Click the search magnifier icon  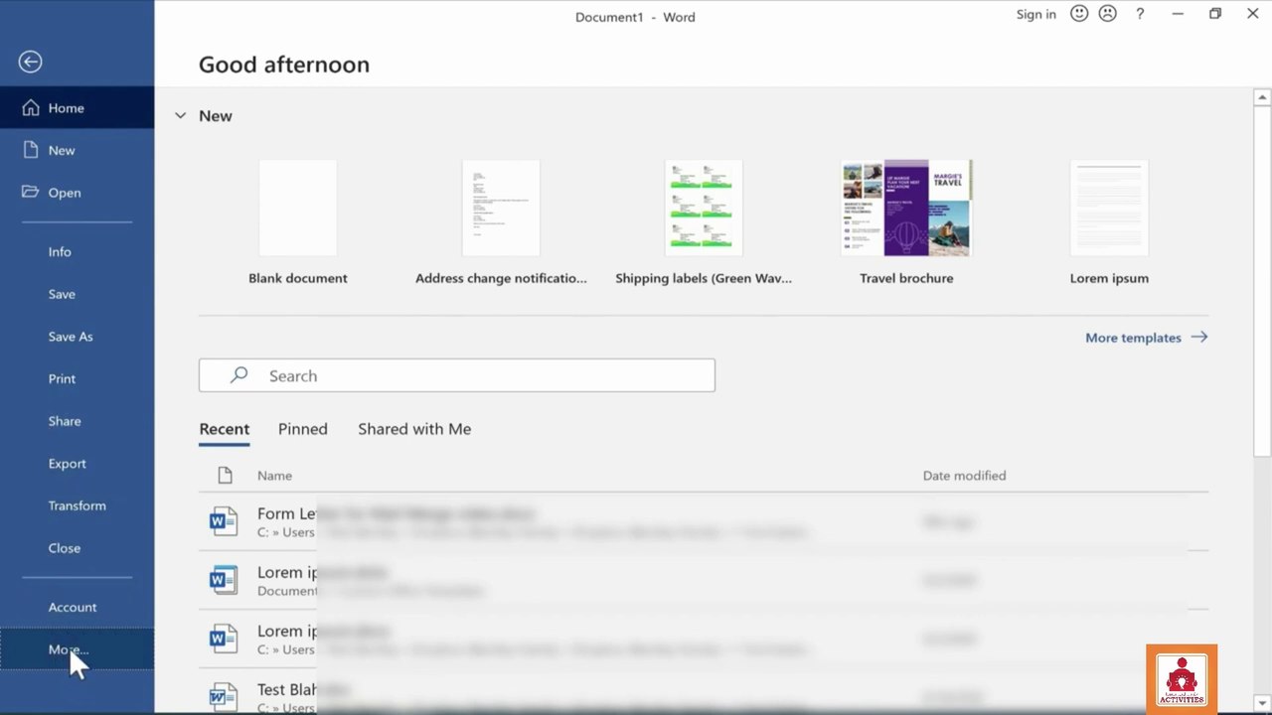238,375
